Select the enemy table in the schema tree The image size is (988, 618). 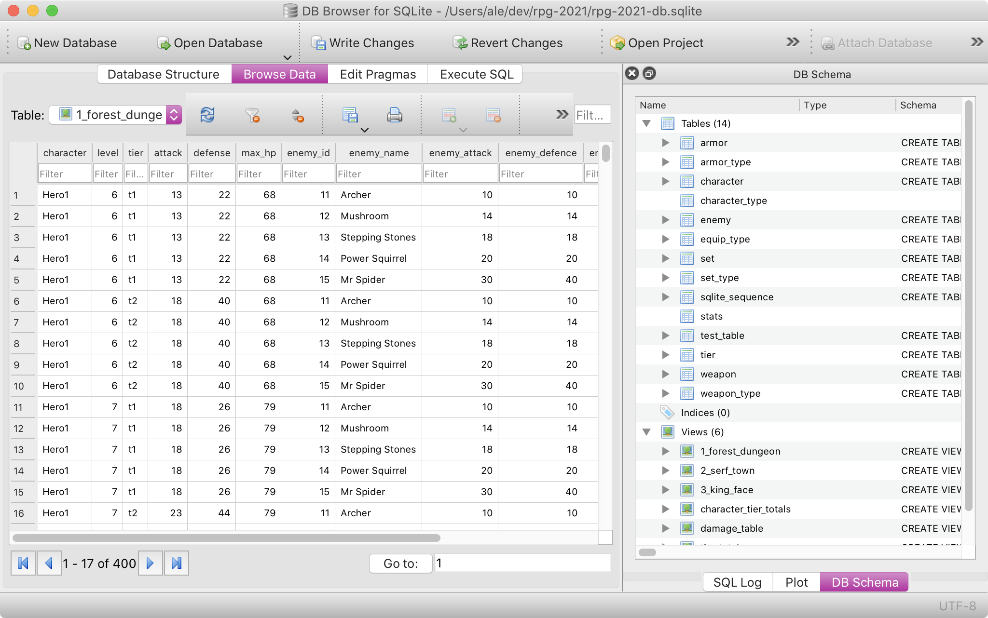click(715, 219)
